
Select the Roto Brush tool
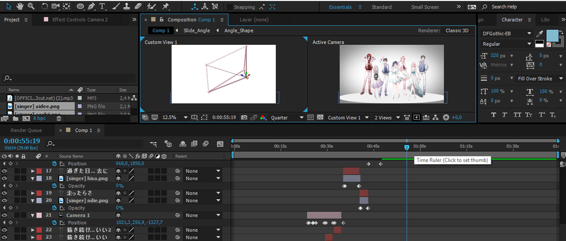click(152, 6)
